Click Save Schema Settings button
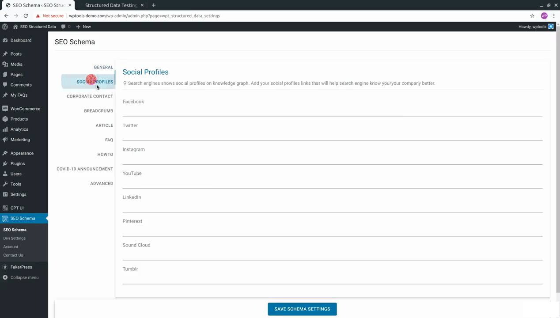The width and height of the screenshot is (560, 318). pos(302,309)
